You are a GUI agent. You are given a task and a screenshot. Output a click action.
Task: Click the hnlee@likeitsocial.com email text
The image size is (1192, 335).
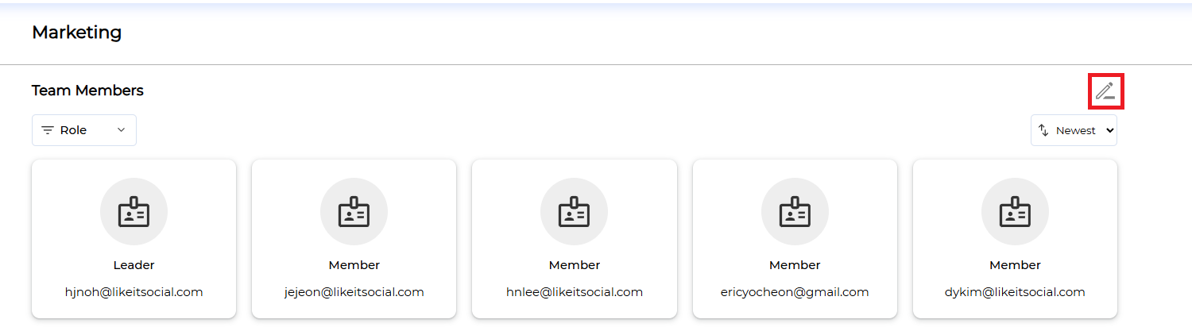coord(574,292)
